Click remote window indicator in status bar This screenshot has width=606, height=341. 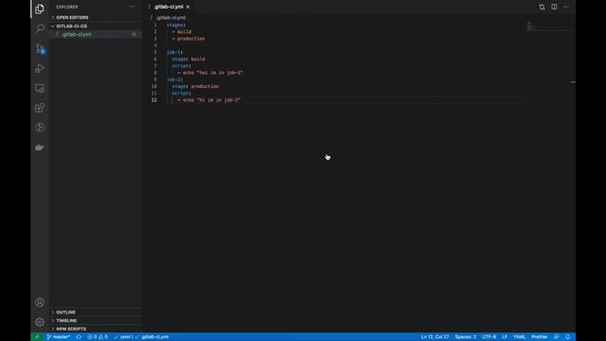point(37,337)
